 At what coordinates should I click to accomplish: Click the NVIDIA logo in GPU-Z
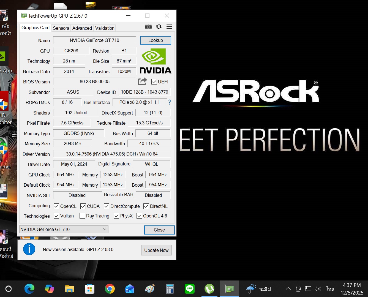pyautogui.click(x=156, y=61)
